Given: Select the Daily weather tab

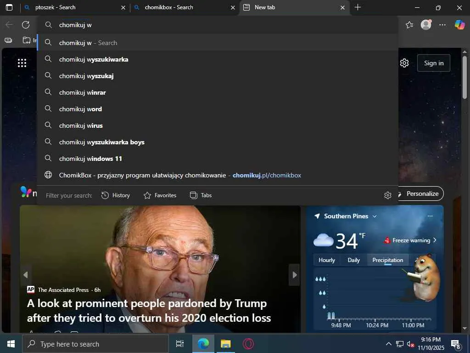Looking at the screenshot, I should pyautogui.click(x=354, y=260).
